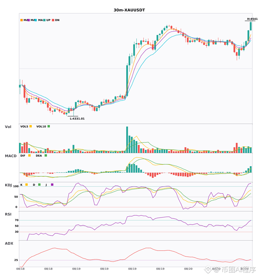
Task: Select the red DN legend marker
Action: [x=53, y=20]
